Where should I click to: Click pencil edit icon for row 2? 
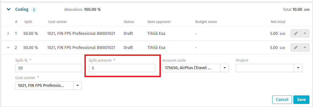296,48
